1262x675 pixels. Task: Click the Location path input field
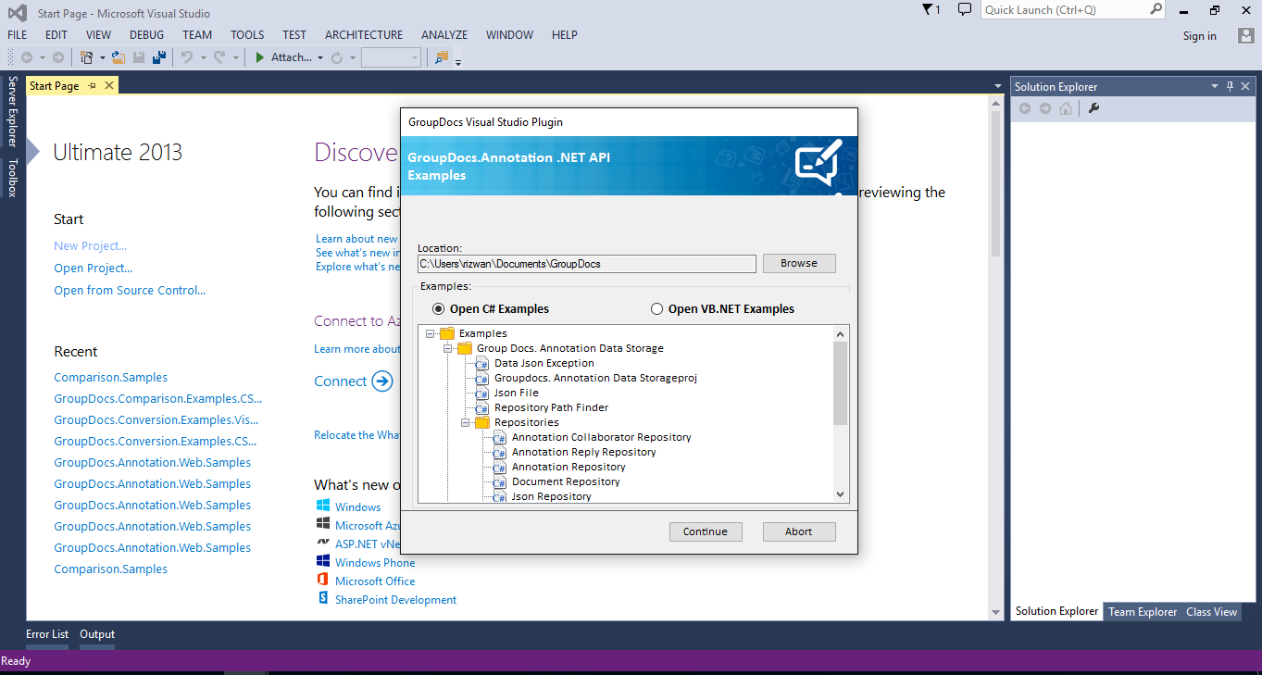click(587, 264)
